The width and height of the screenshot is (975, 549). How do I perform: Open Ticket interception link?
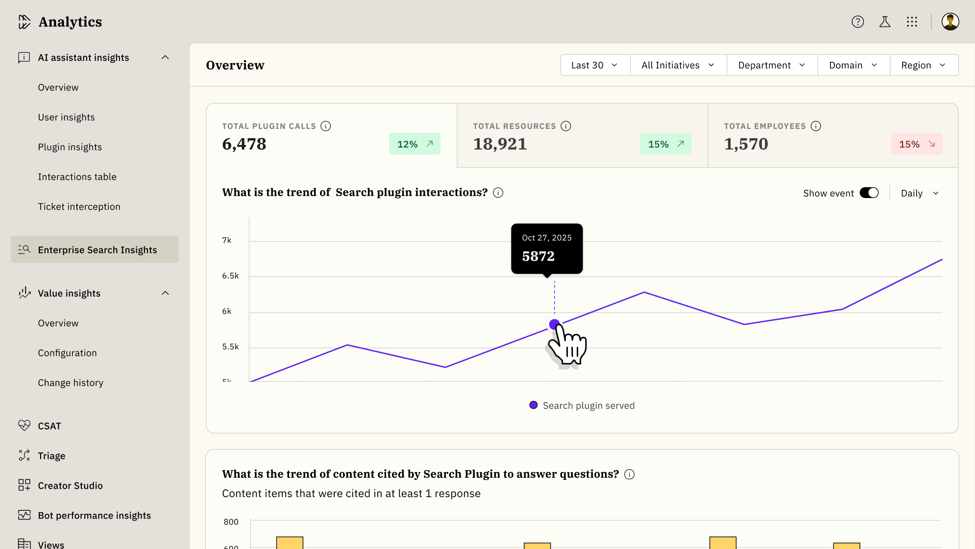79,206
